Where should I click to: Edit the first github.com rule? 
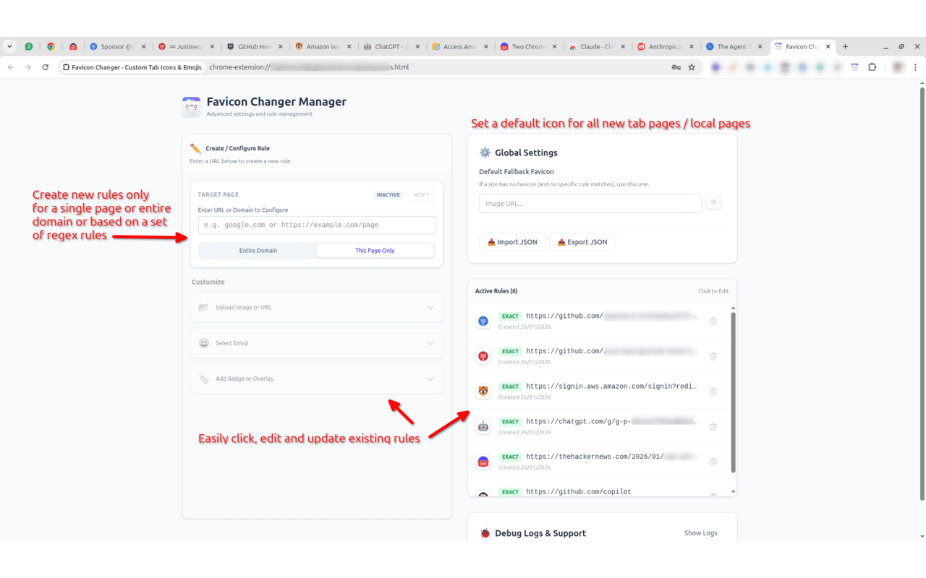pos(600,321)
